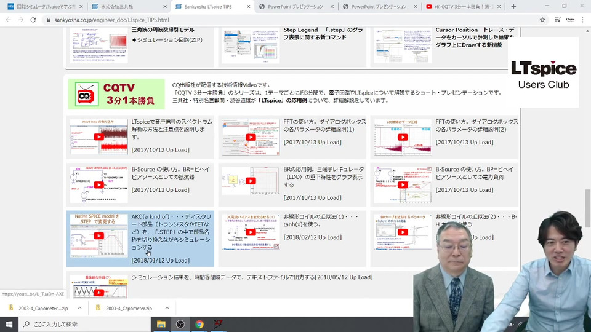This screenshot has height=332, width=591.
Task: Play 非線形コイルの近似法(1) video
Action: pyautogui.click(x=251, y=232)
